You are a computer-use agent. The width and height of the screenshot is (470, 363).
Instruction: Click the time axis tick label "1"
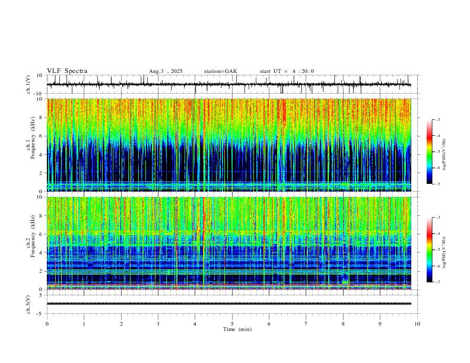click(x=84, y=324)
